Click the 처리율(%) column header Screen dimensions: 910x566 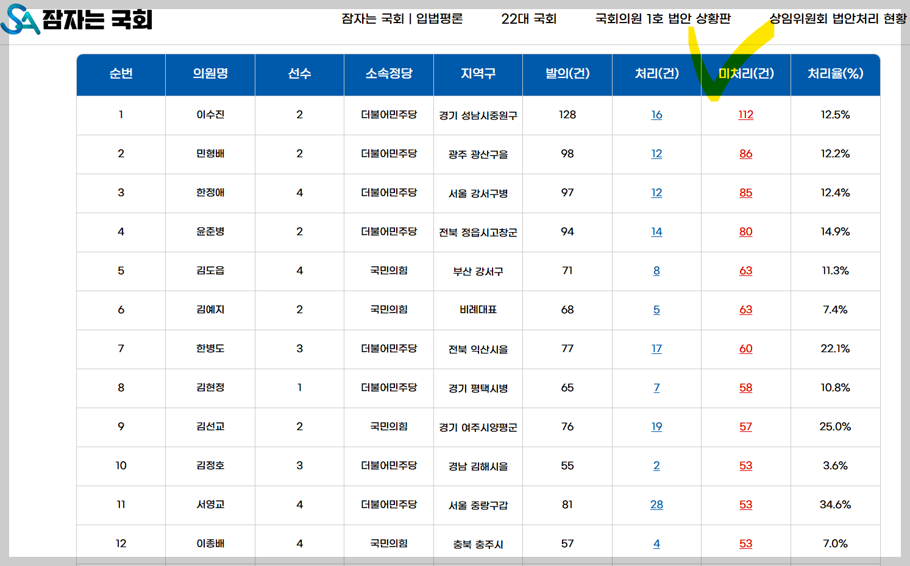[835, 74]
